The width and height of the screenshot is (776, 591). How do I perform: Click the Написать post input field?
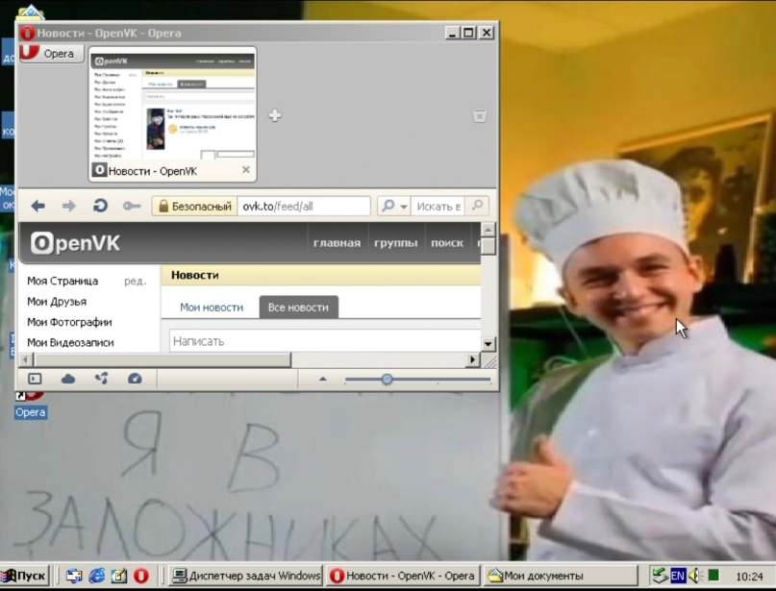tap(324, 341)
